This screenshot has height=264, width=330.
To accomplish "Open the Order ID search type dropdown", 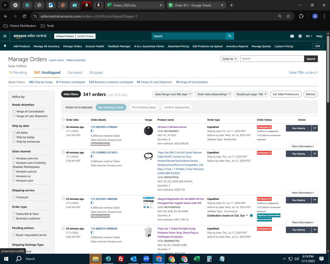I will coord(229,59).
